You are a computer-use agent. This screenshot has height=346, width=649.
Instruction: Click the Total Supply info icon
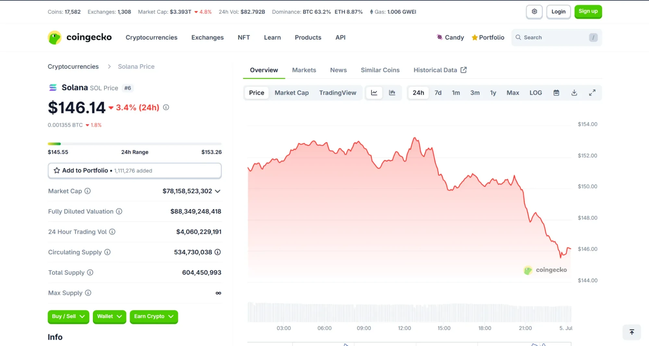(x=90, y=273)
